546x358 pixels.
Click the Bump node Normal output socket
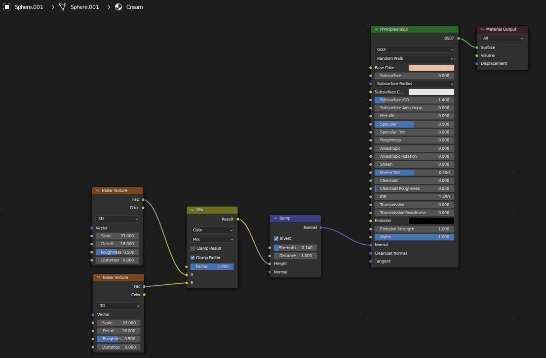(321, 227)
